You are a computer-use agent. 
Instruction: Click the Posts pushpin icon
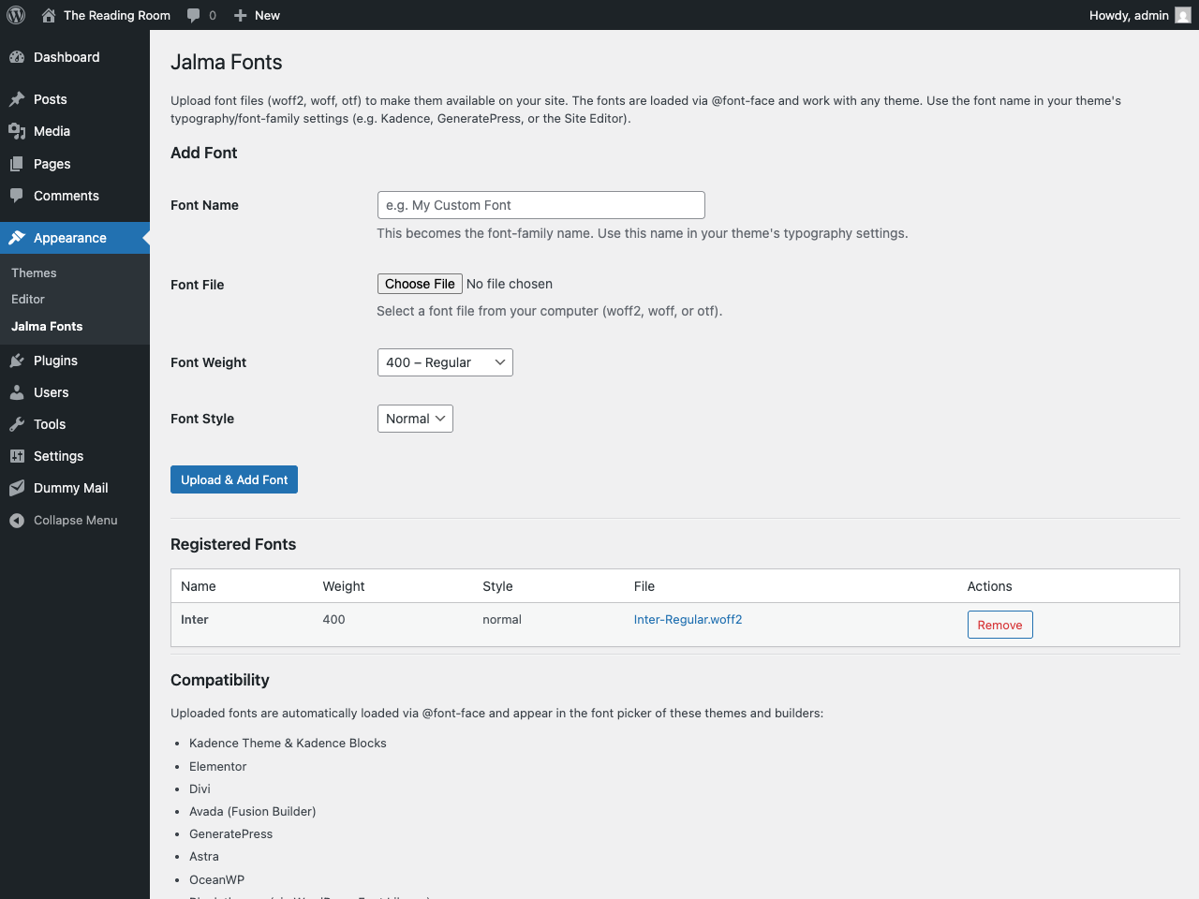tap(17, 99)
